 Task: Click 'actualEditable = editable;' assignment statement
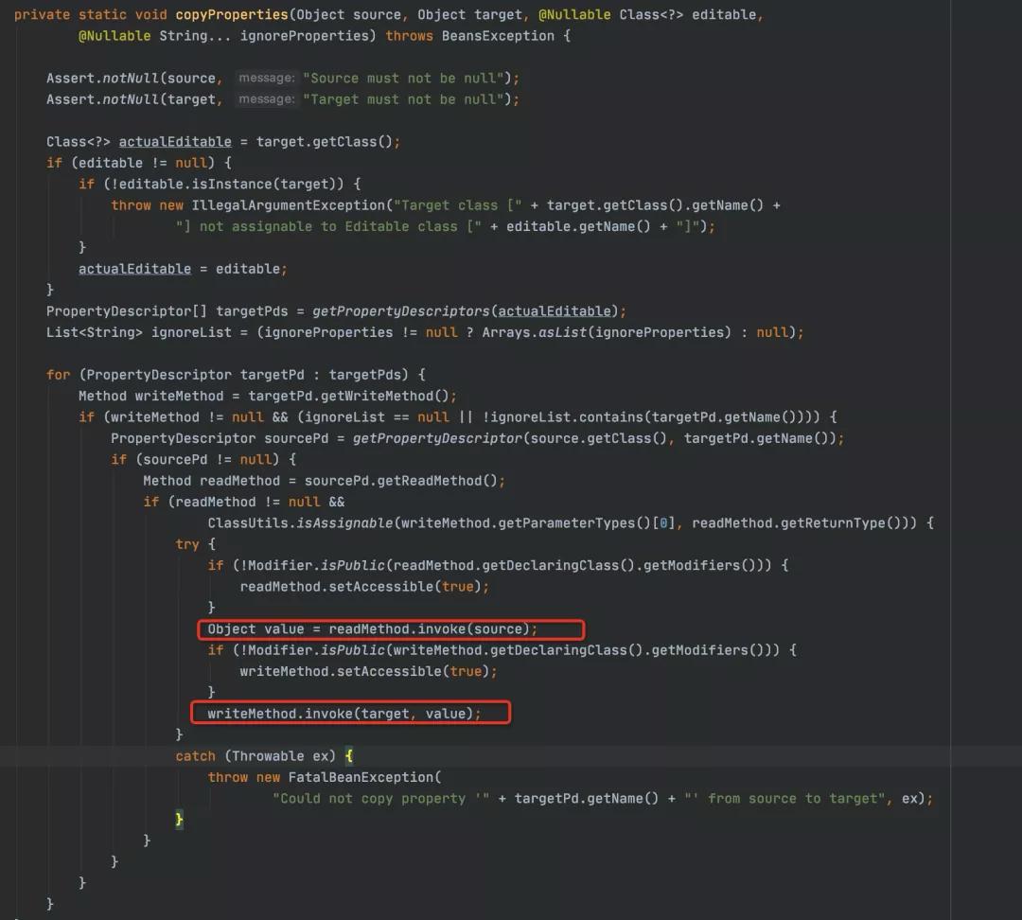184,269
